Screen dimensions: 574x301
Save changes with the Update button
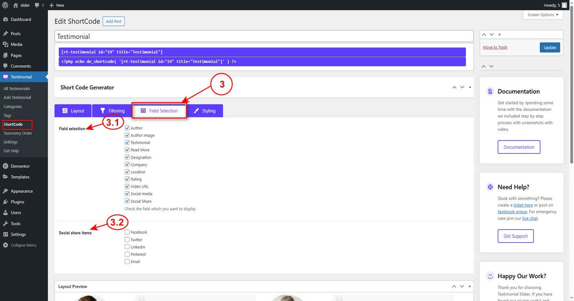pos(550,47)
